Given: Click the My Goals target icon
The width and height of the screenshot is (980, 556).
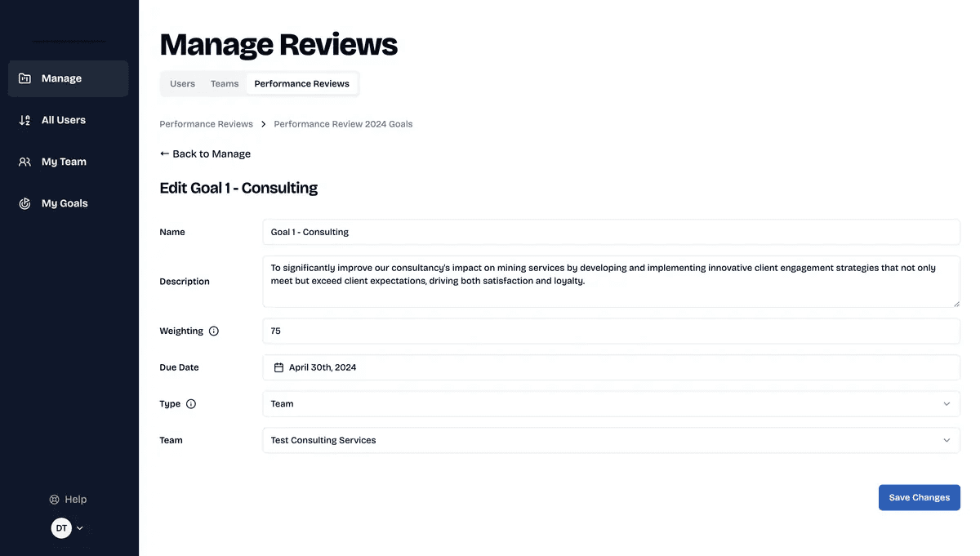Looking at the screenshot, I should point(24,203).
